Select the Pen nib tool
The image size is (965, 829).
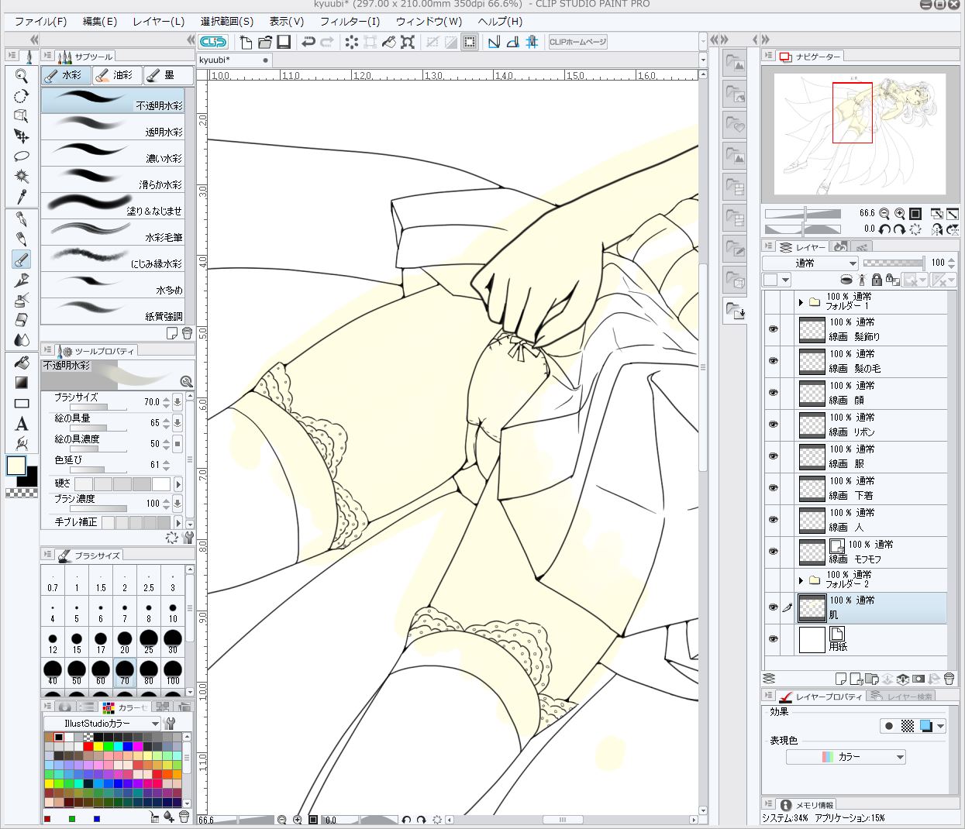coord(22,219)
